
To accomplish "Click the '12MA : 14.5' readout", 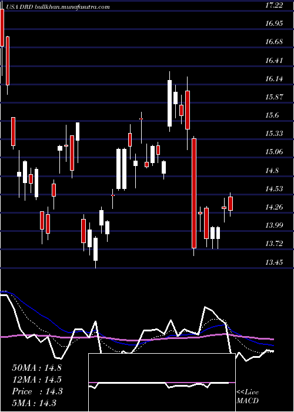I will (x=36, y=380).
